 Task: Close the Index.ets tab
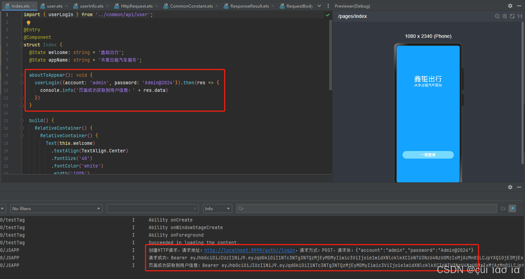(x=33, y=6)
